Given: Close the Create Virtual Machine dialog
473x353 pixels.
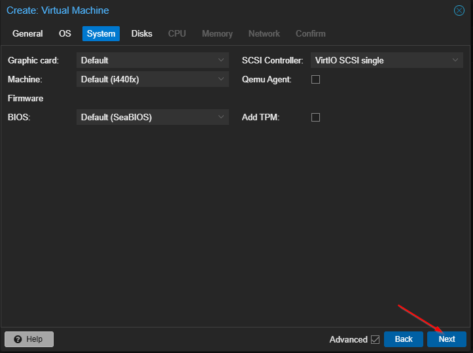Looking at the screenshot, I should click(459, 10).
